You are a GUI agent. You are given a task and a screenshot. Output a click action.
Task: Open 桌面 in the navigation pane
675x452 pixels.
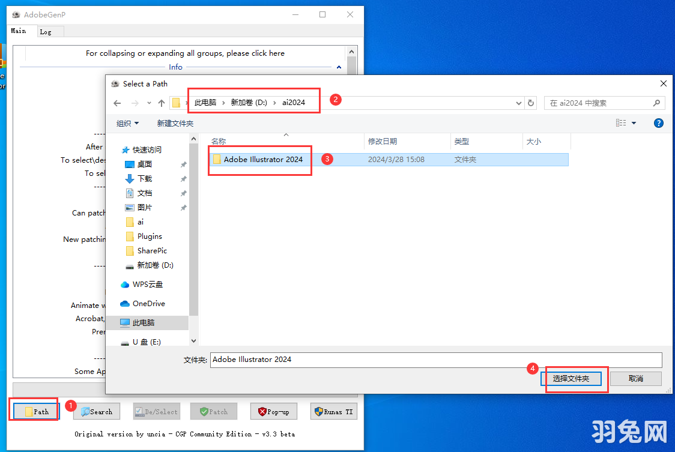click(145, 164)
